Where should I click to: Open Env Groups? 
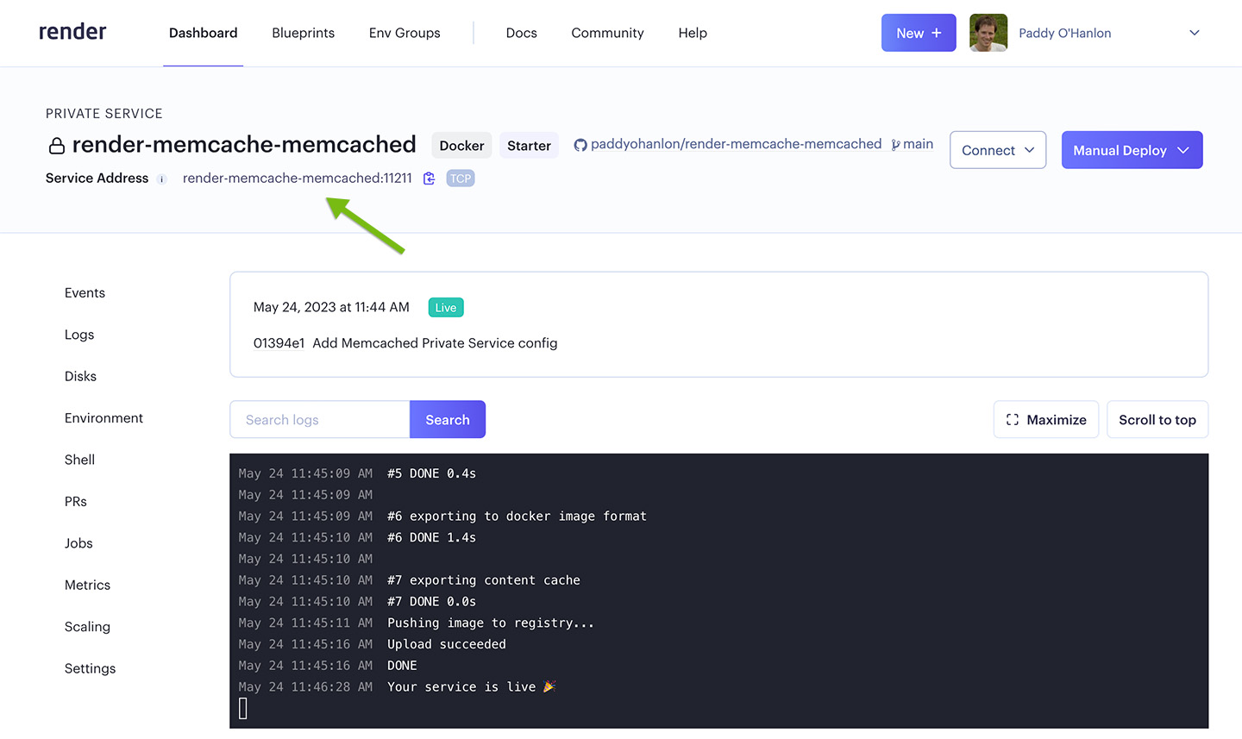coord(405,33)
